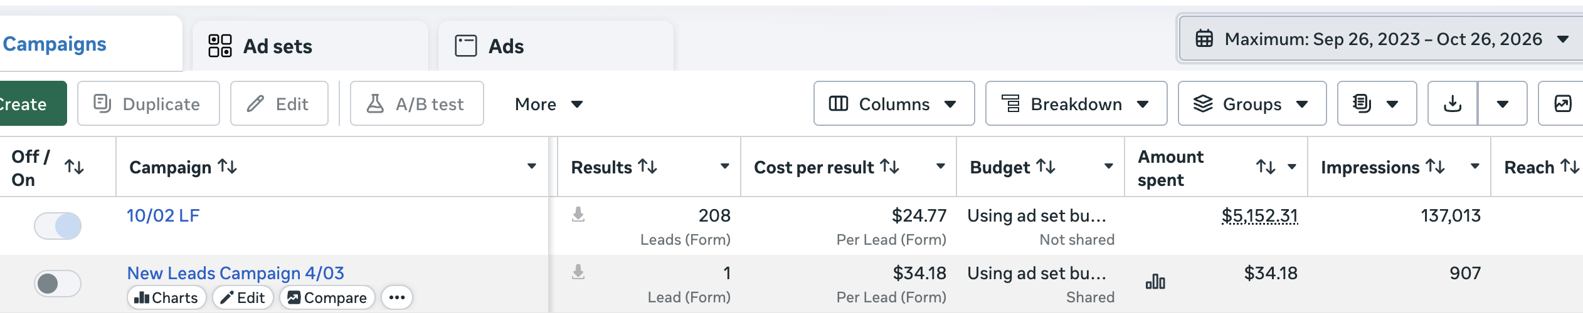Open the export options arrow
1583x313 pixels.
tap(1503, 104)
